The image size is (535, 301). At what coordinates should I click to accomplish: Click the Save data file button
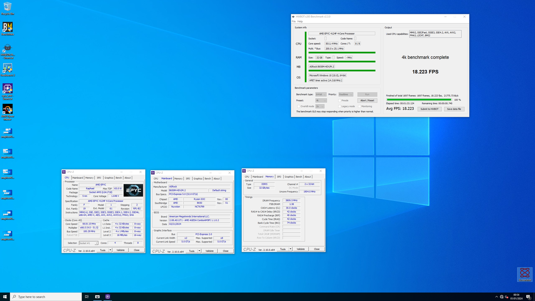coord(454,109)
